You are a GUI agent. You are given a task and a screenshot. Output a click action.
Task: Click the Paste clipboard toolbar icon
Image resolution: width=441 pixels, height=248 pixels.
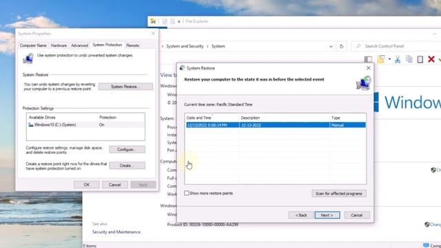(x=420, y=59)
